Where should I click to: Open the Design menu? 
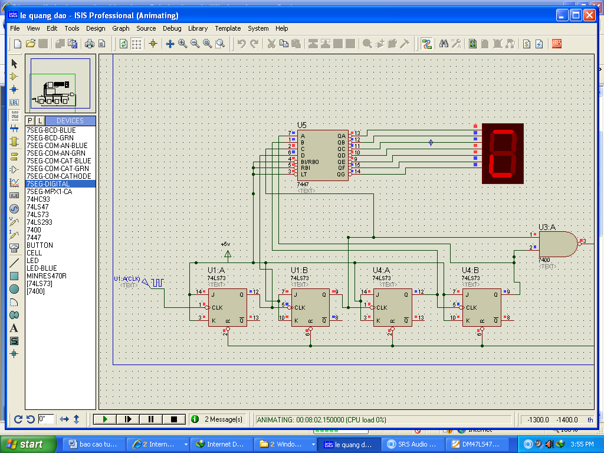click(96, 28)
